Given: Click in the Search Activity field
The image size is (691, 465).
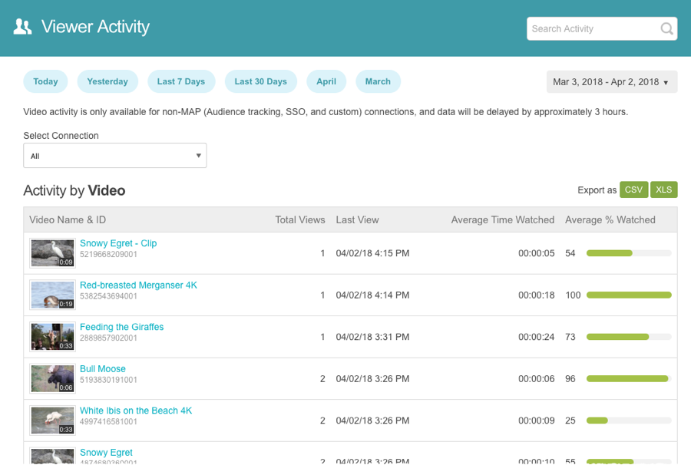Looking at the screenshot, I should tap(591, 29).
